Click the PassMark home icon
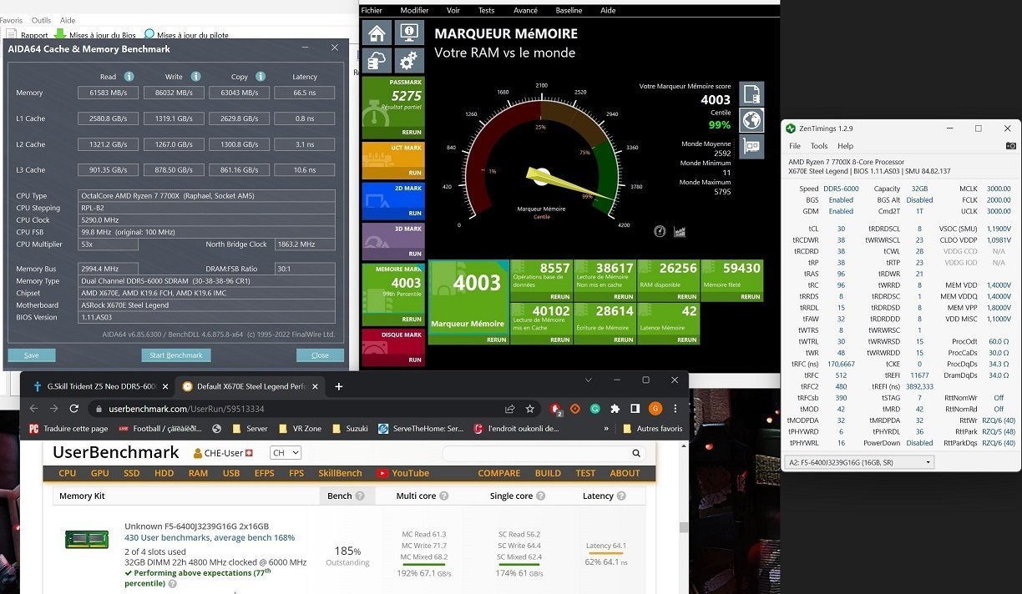The width and height of the screenshot is (1022, 594). click(377, 33)
